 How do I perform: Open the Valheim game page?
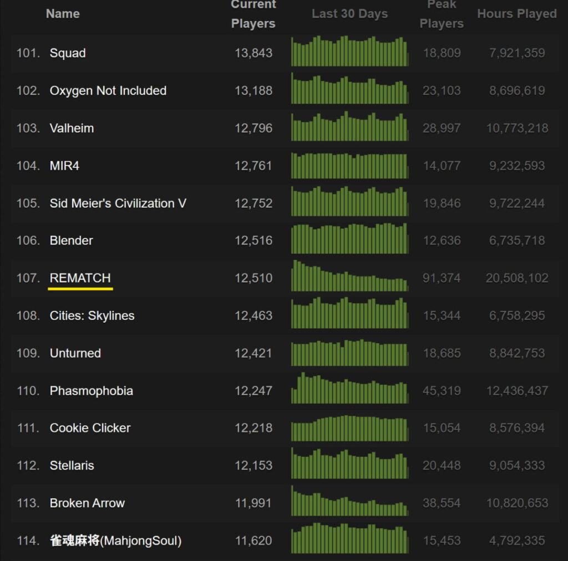(72, 128)
